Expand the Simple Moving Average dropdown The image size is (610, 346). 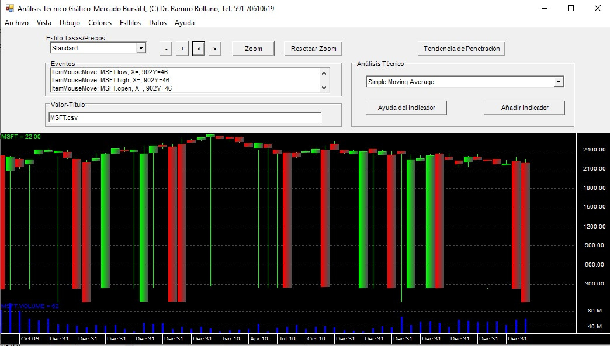coord(559,82)
